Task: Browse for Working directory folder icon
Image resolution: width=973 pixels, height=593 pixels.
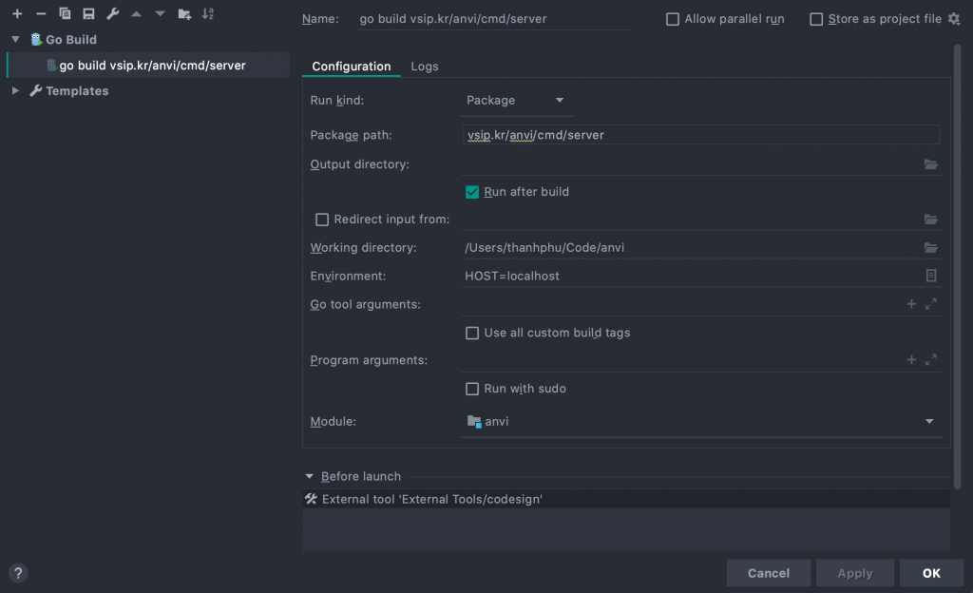Action: [930, 248]
